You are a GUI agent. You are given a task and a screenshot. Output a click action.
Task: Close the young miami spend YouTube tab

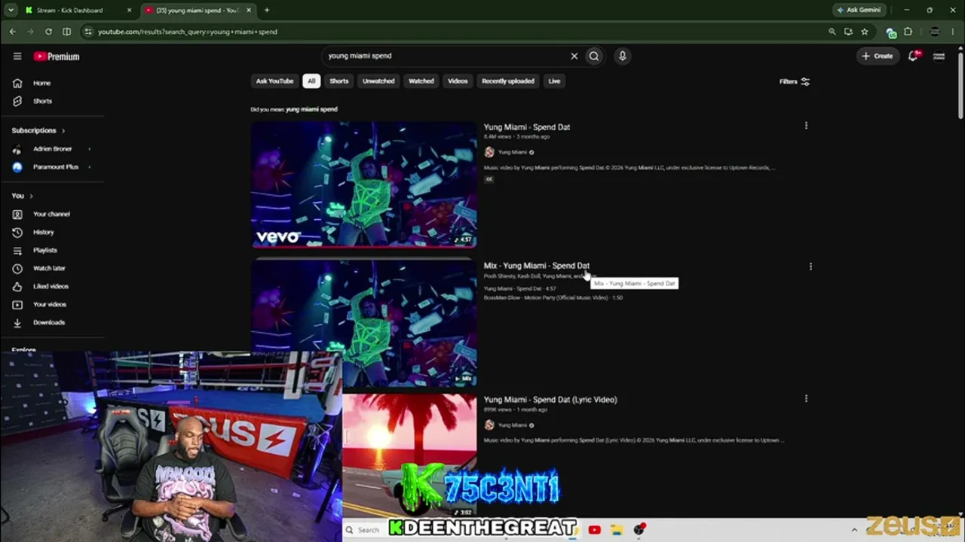[x=249, y=11]
